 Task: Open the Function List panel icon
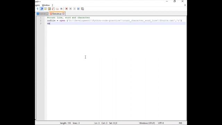tap(53, 9)
